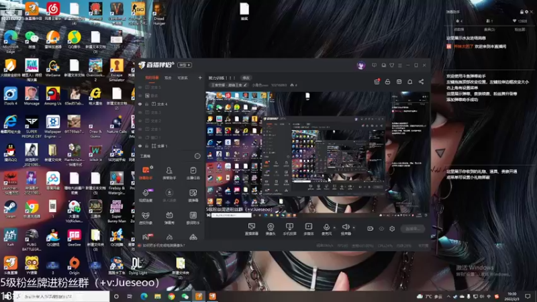Click the start-live button at bottom right
This screenshot has height=302, width=537.
click(413, 229)
